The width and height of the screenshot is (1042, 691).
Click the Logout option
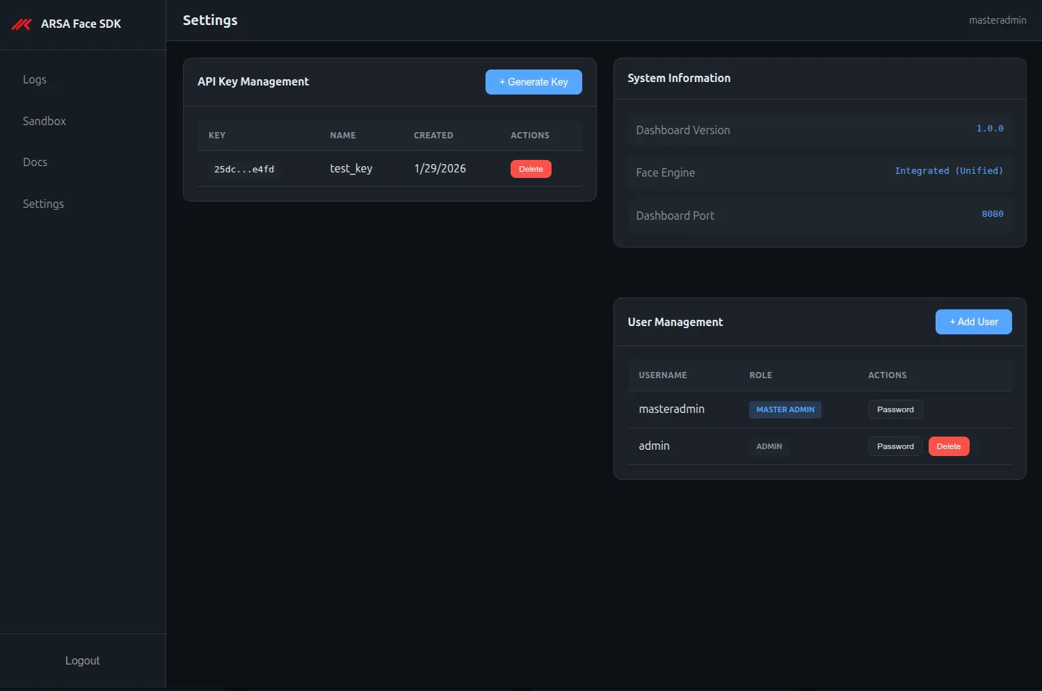pos(82,660)
